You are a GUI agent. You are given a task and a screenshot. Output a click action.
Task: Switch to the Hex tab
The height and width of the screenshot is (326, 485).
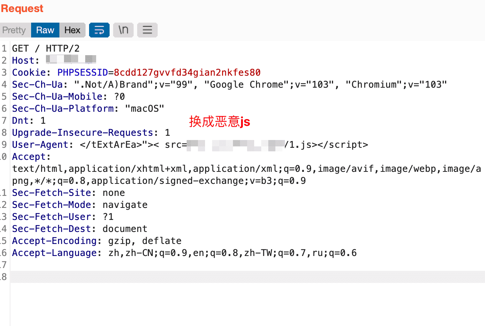point(72,30)
